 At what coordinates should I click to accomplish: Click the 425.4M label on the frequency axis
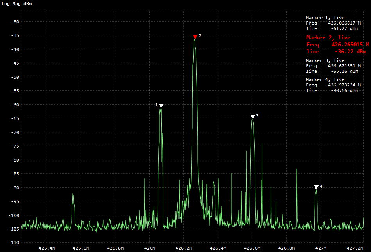(47, 248)
